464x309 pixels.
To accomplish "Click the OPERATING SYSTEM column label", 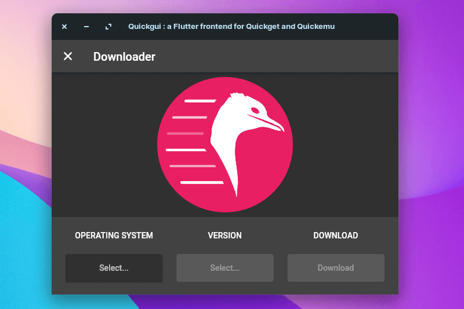I will (114, 236).
